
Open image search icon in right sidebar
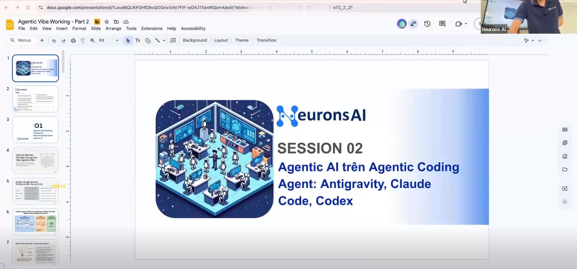click(565, 156)
